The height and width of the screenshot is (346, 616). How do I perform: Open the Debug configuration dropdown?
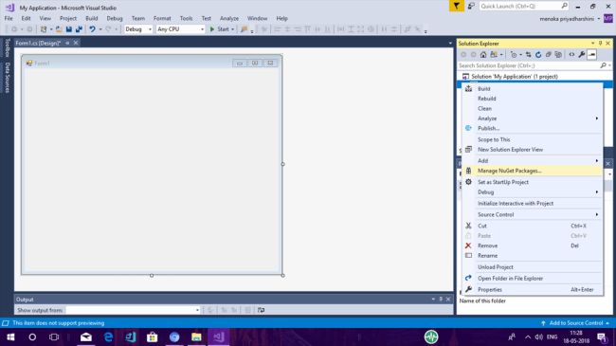click(x=138, y=29)
